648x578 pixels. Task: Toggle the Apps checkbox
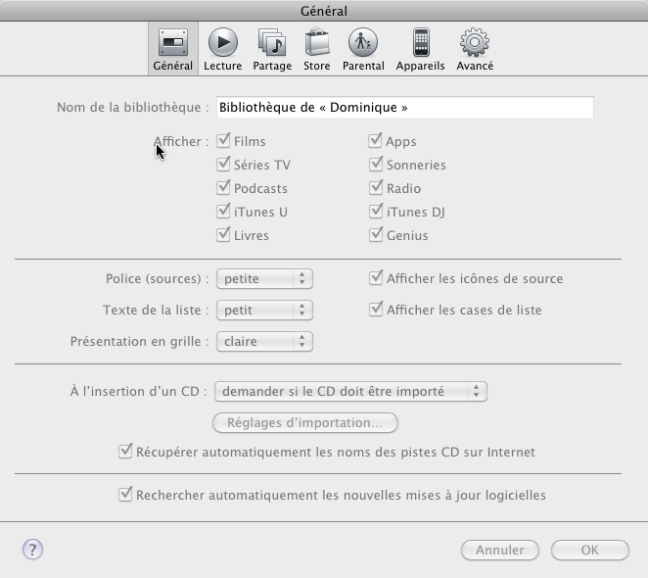coord(375,141)
